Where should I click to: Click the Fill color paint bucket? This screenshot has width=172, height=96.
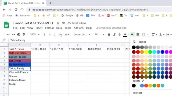point(132,34)
